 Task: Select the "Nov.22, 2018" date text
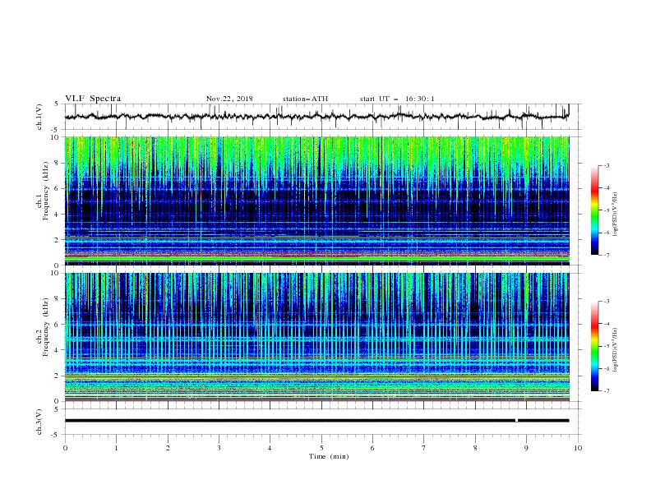229,99
